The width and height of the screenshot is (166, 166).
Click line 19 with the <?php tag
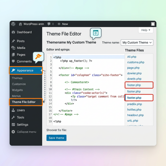(57, 121)
